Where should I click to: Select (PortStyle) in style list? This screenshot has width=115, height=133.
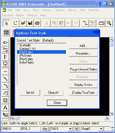point(42,59)
